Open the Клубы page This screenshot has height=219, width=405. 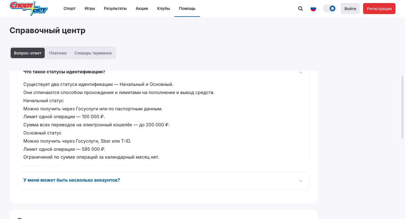pyautogui.click(x=163, y=8)
